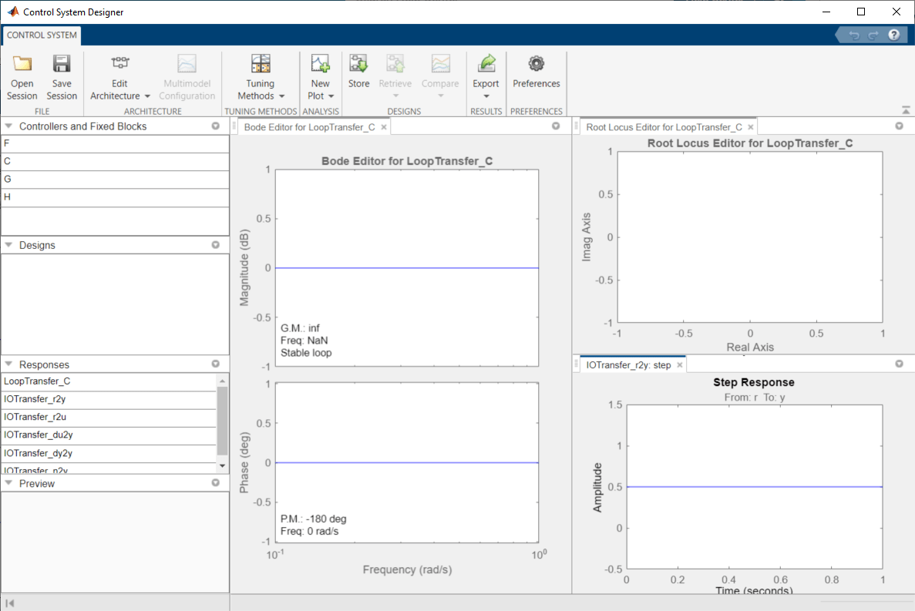Minimize the ribbon toolbar
This screenshot has height=611, width=915.
(903, 109)
